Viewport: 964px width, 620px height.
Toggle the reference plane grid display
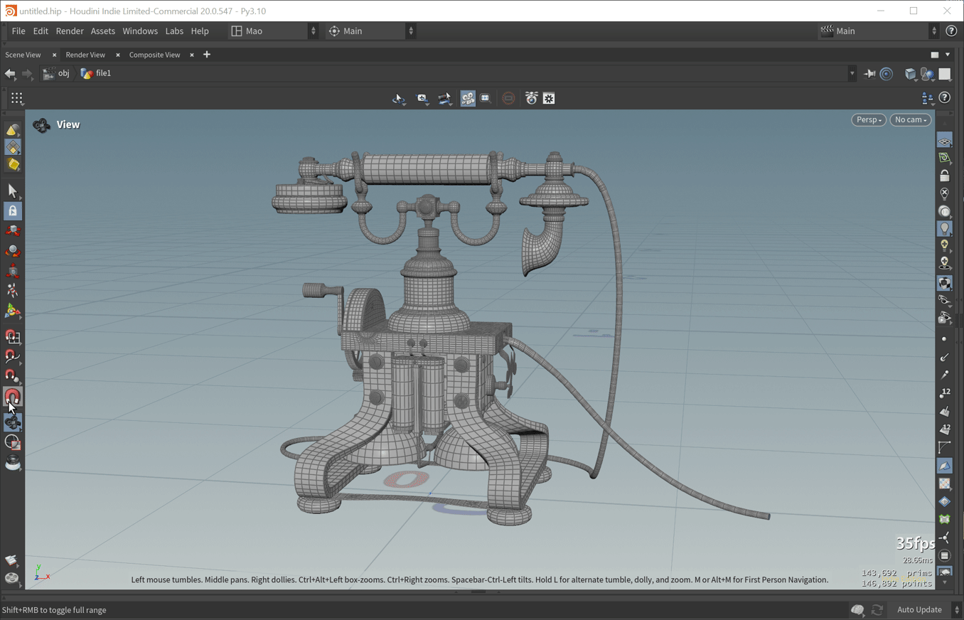coord(944,141)
